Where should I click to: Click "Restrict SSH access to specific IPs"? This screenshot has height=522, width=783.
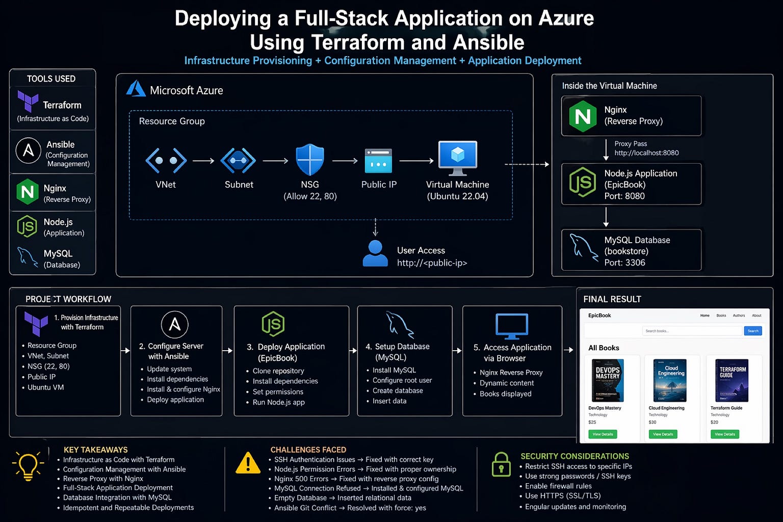[x=579, y=466]
